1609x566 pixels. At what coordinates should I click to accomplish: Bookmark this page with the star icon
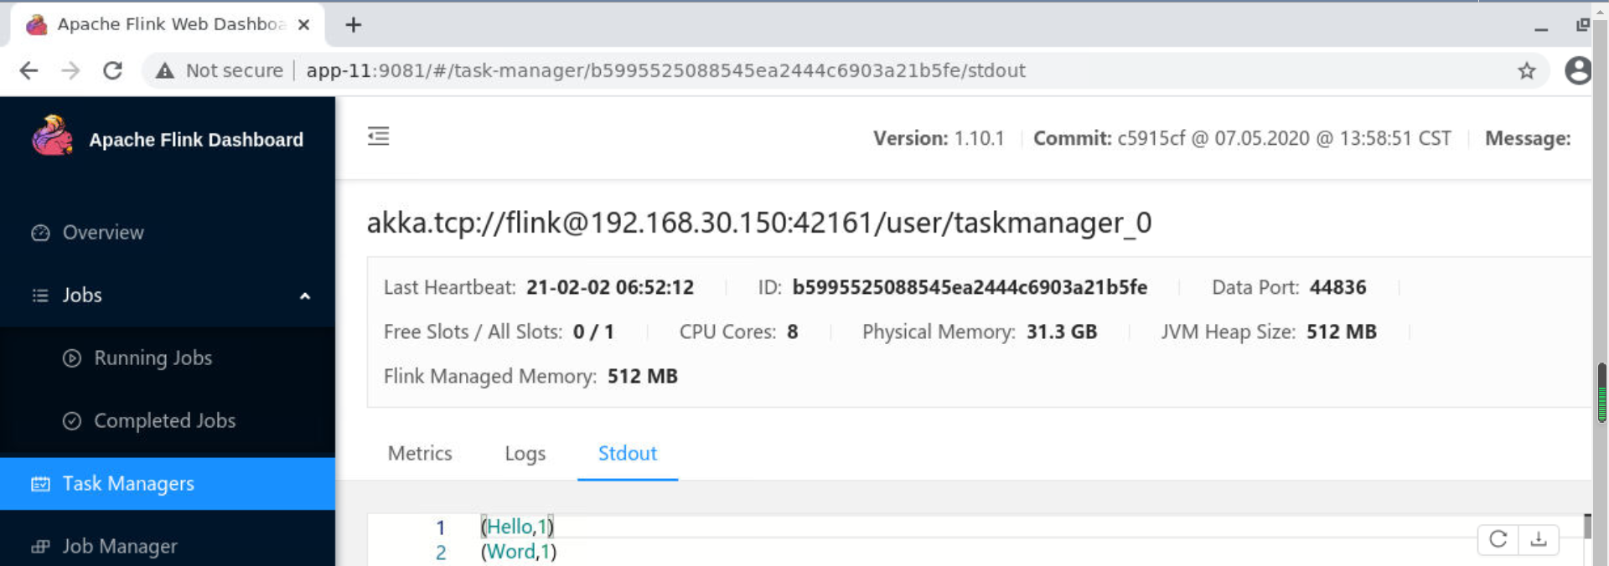click(1527, 70)
